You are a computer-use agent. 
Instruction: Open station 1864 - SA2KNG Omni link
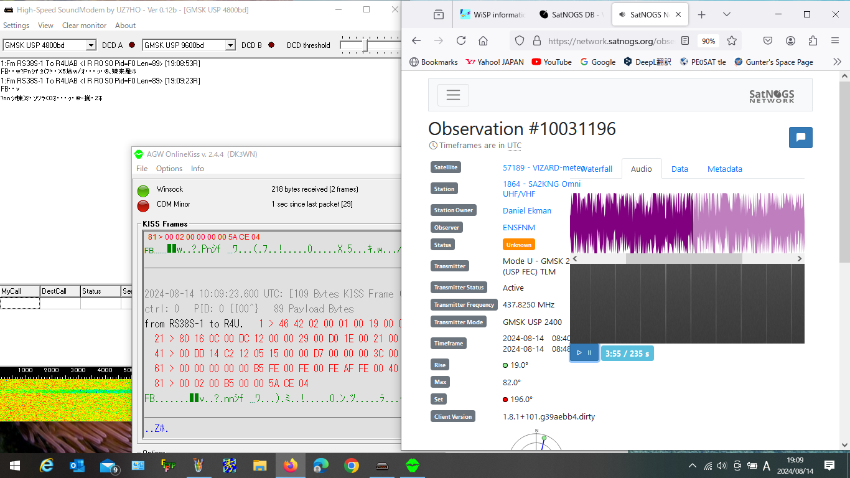[541, 189]
